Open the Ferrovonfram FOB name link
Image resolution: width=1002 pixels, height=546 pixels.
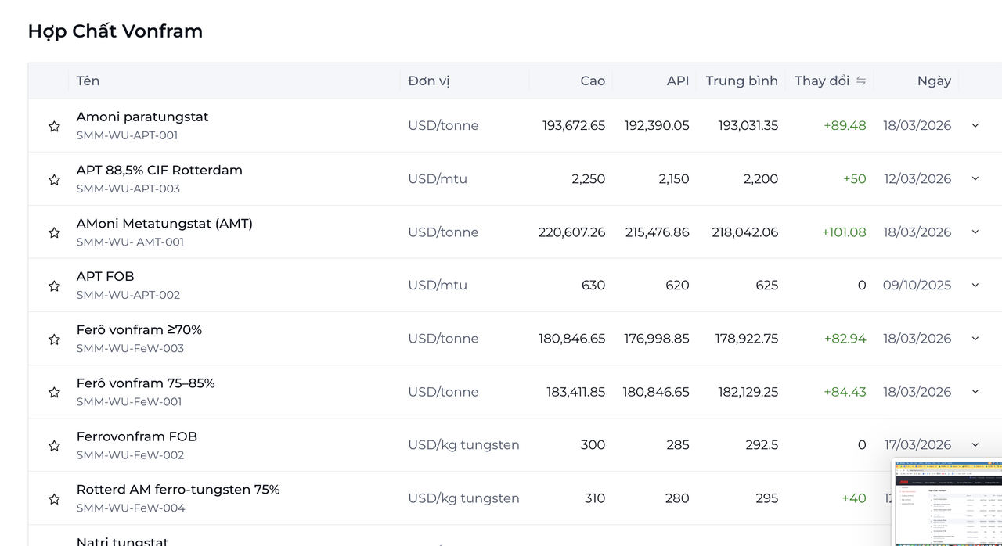tap(137, 436)
